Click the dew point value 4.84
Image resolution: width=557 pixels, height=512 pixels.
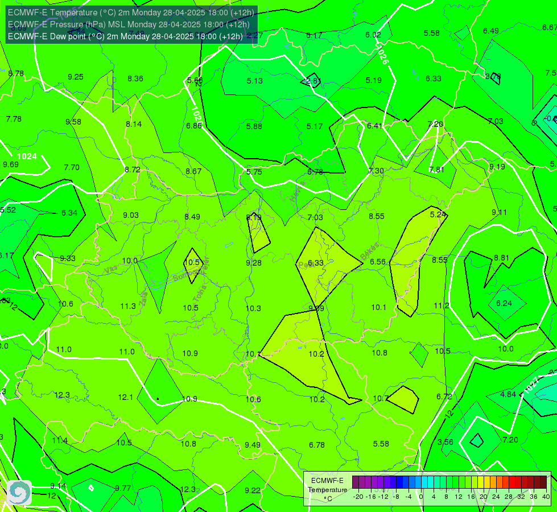pyautogui.click(x=508, y=394)
